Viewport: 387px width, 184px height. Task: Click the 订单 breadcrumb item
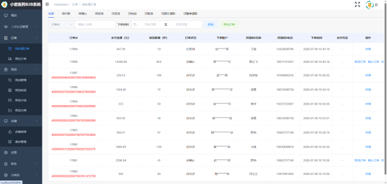(x=75, y=4)
